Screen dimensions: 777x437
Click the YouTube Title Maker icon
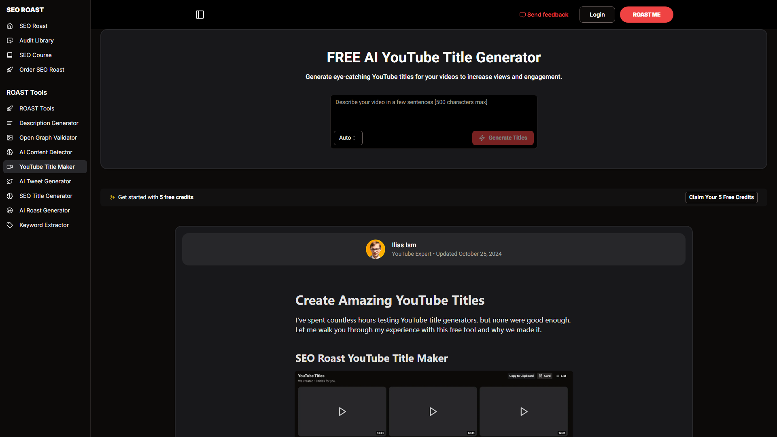[x=10, y=166]
